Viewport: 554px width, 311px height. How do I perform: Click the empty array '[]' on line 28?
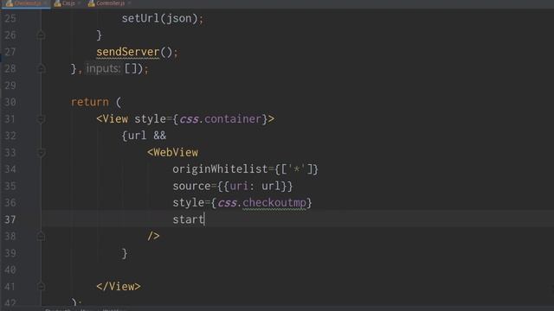pyautogui.click(x=131, y=69)
